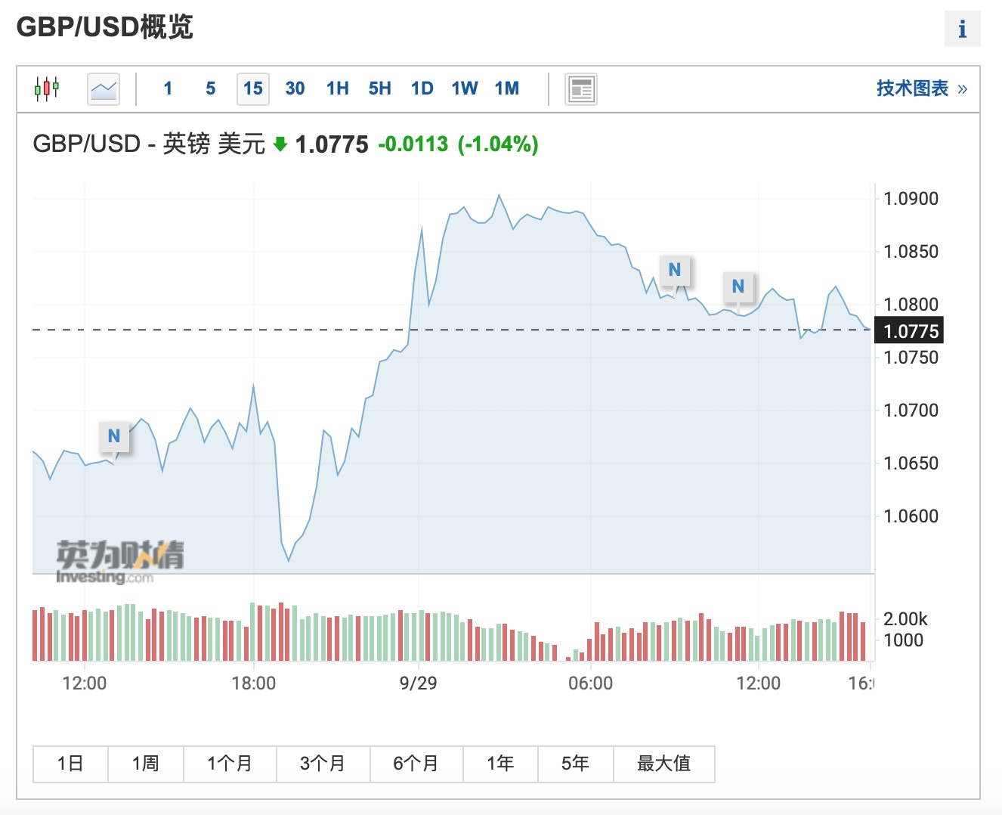Select the 5H interval

[379, 88]
